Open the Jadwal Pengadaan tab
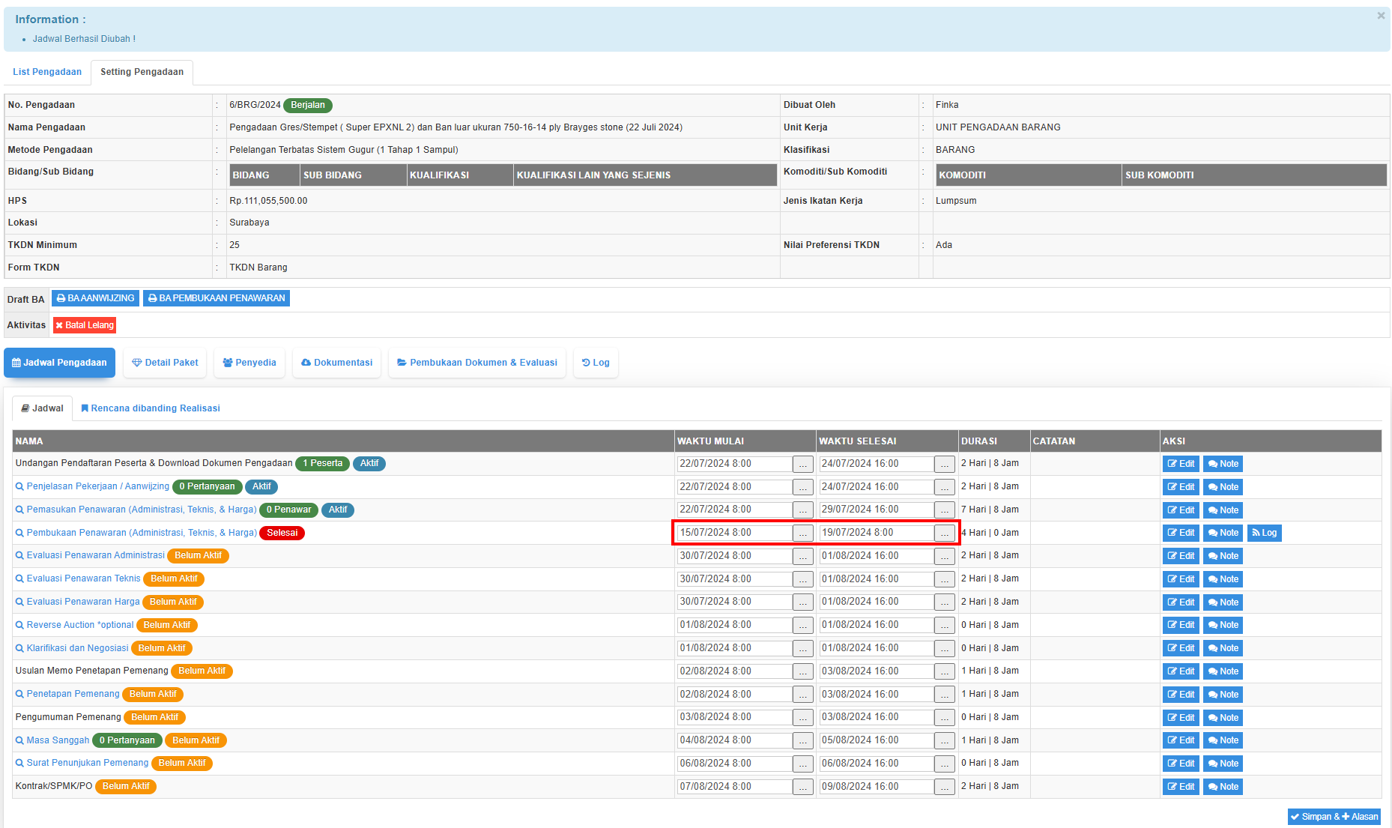 (59, 363)
